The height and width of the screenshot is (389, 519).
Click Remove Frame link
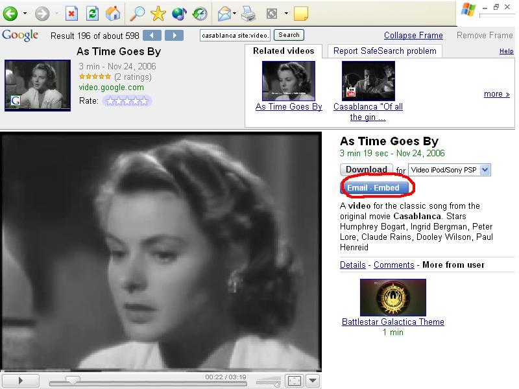[x=485, y=36]
